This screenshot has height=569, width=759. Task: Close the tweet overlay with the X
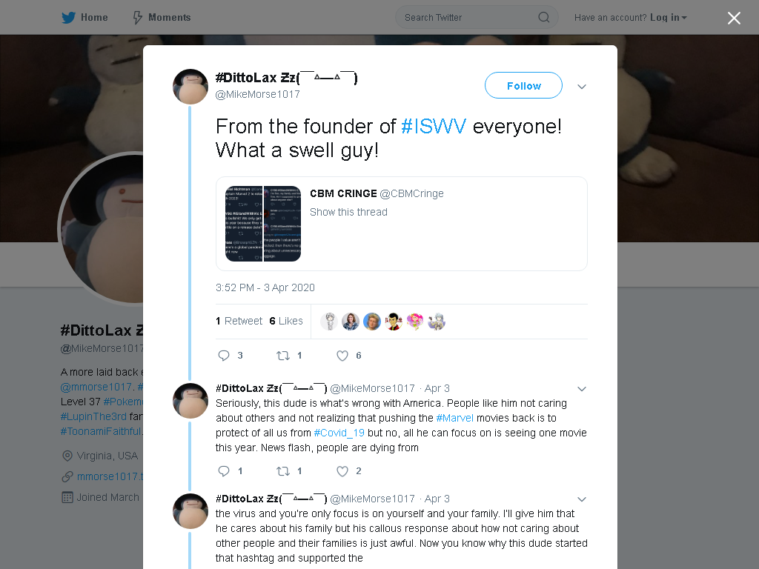click(x=734, y=18)
